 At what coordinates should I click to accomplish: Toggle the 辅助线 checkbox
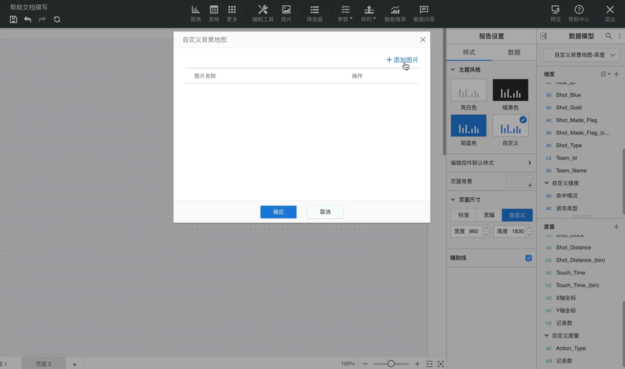pyautogui.click(x=528, y=258)
